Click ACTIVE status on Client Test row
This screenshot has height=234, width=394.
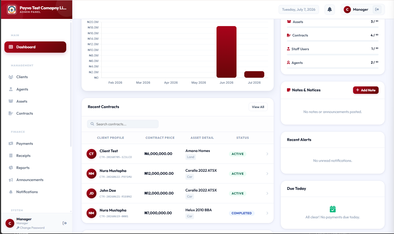click(x=238, y=154)
